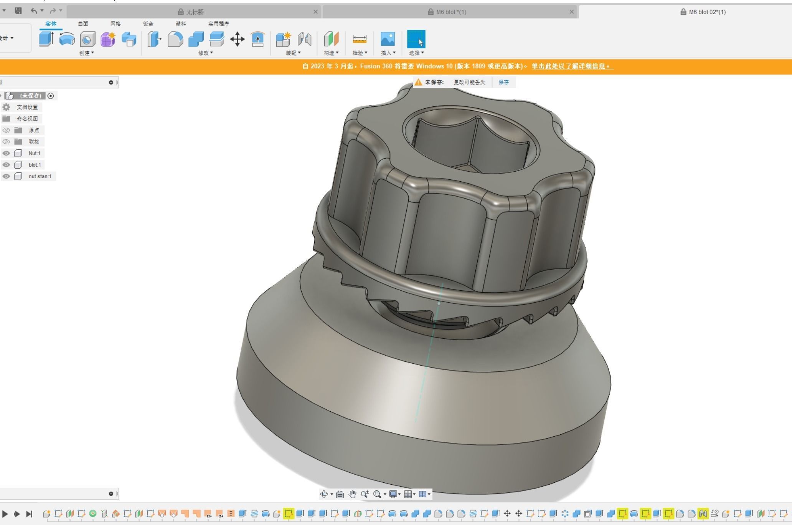Select the Hole tool icon
Screen dimensions: 792x525
[87, 39]
